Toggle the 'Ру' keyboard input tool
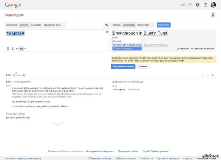Screen dimensions: 221x160 (22, 48)
